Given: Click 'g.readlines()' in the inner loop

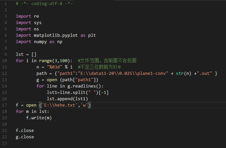Looking at the screenshot, I should [x=86, y=86].
